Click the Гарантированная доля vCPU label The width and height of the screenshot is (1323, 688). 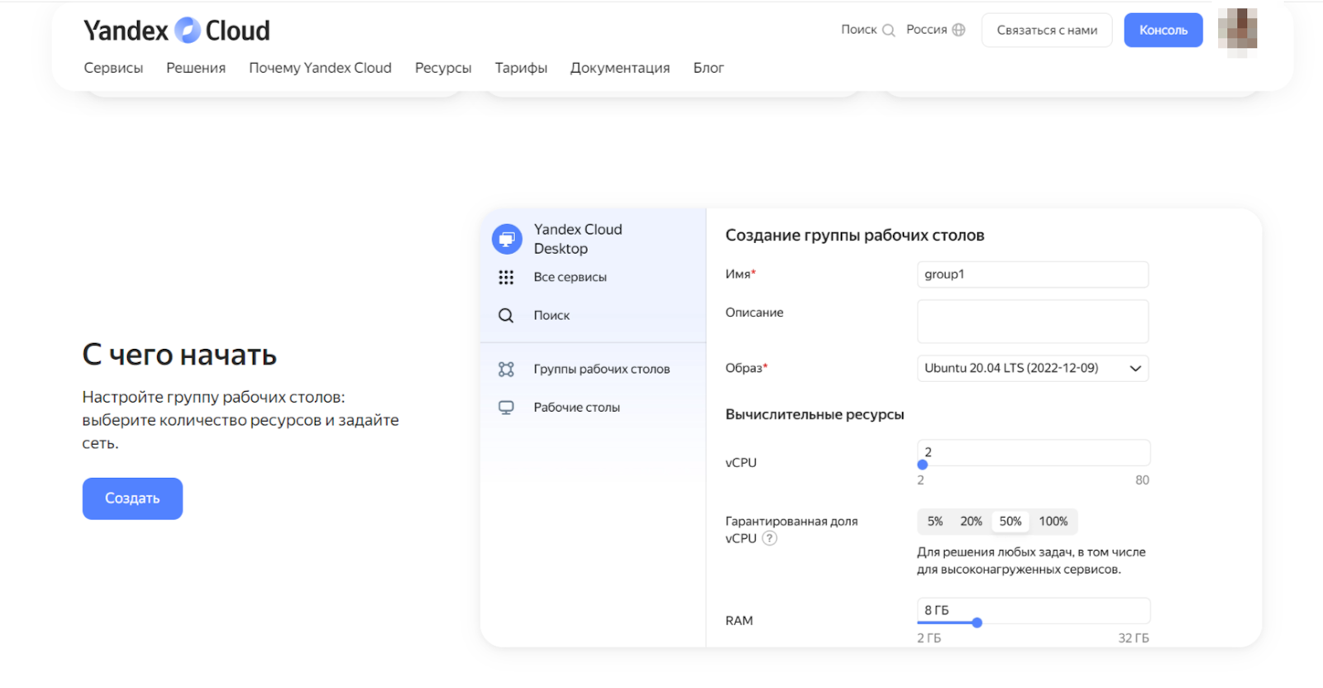[x=791, y=530]
